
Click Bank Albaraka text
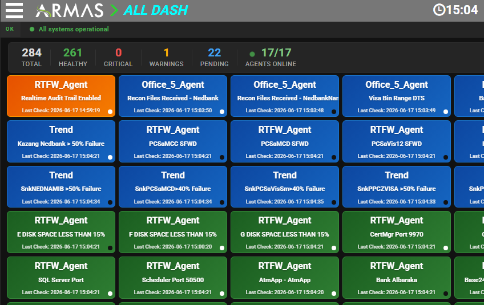click(x=397, y=280)
